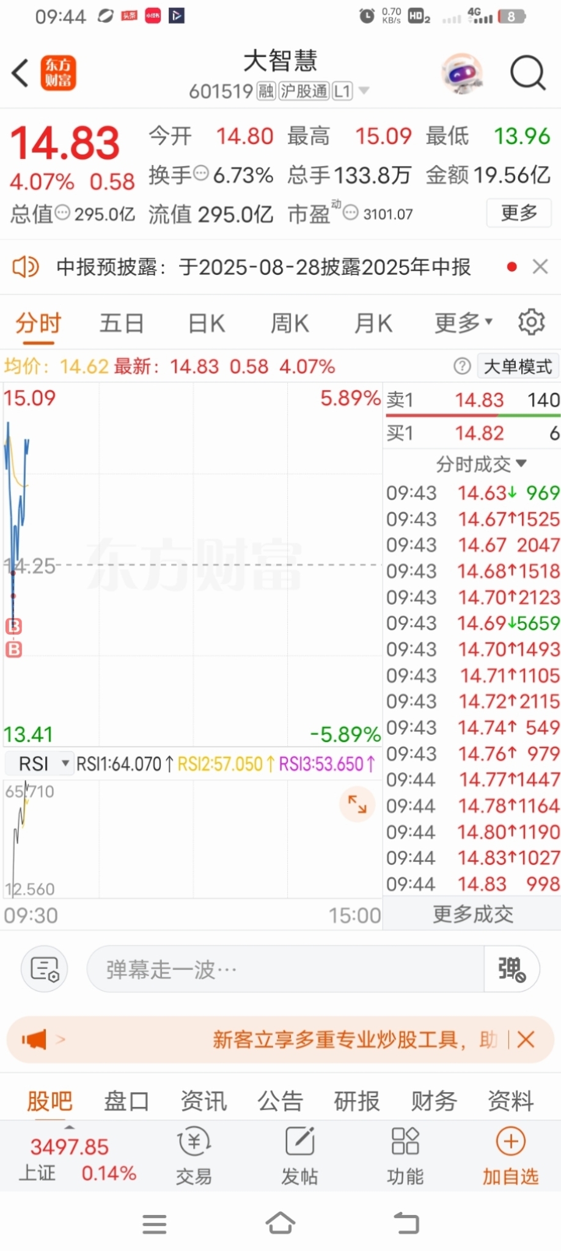
Task: Switch to the 周K tab
Action: [x=290, y=323]
